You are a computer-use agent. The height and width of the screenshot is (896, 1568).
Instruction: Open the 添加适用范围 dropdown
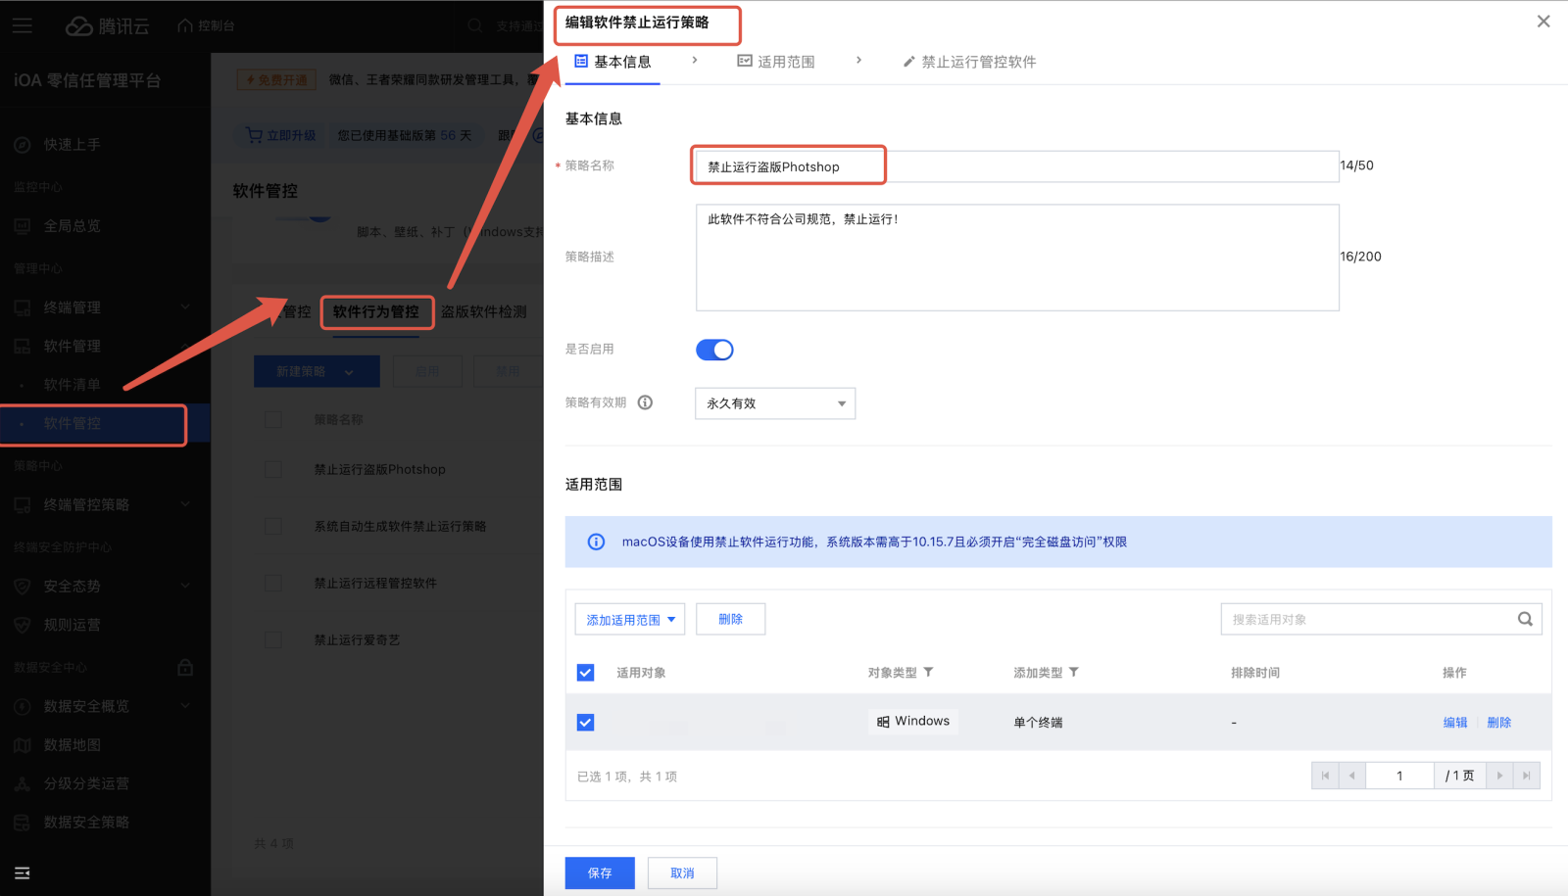[630, 620]
